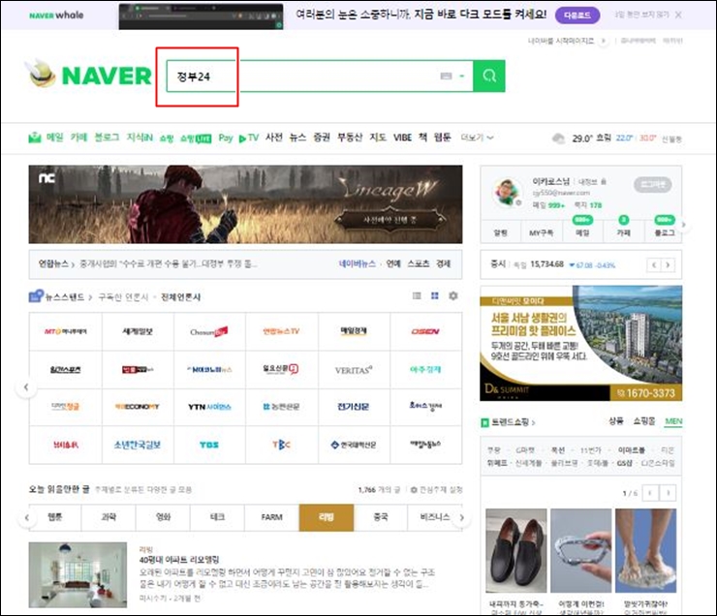Image resolution: width=717 pixels, height=616 pixels.
Task: Expand the 더보기 more services dropdown
Action: click(x=477, y=138)
